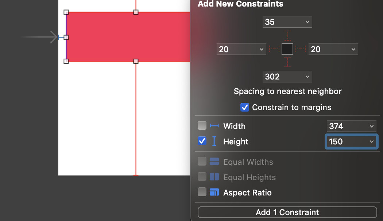Click the top spacing strut constraint indicator

pos(287,36)
